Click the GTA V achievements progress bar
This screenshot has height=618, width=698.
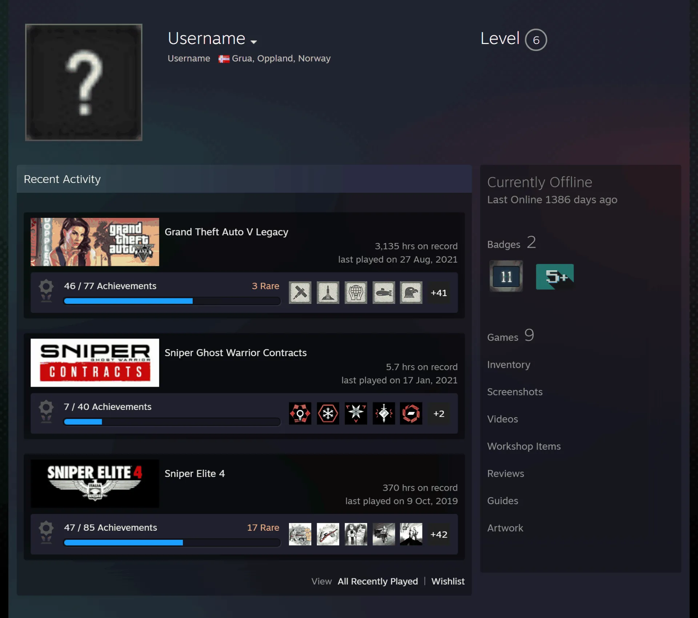point(172,301)
